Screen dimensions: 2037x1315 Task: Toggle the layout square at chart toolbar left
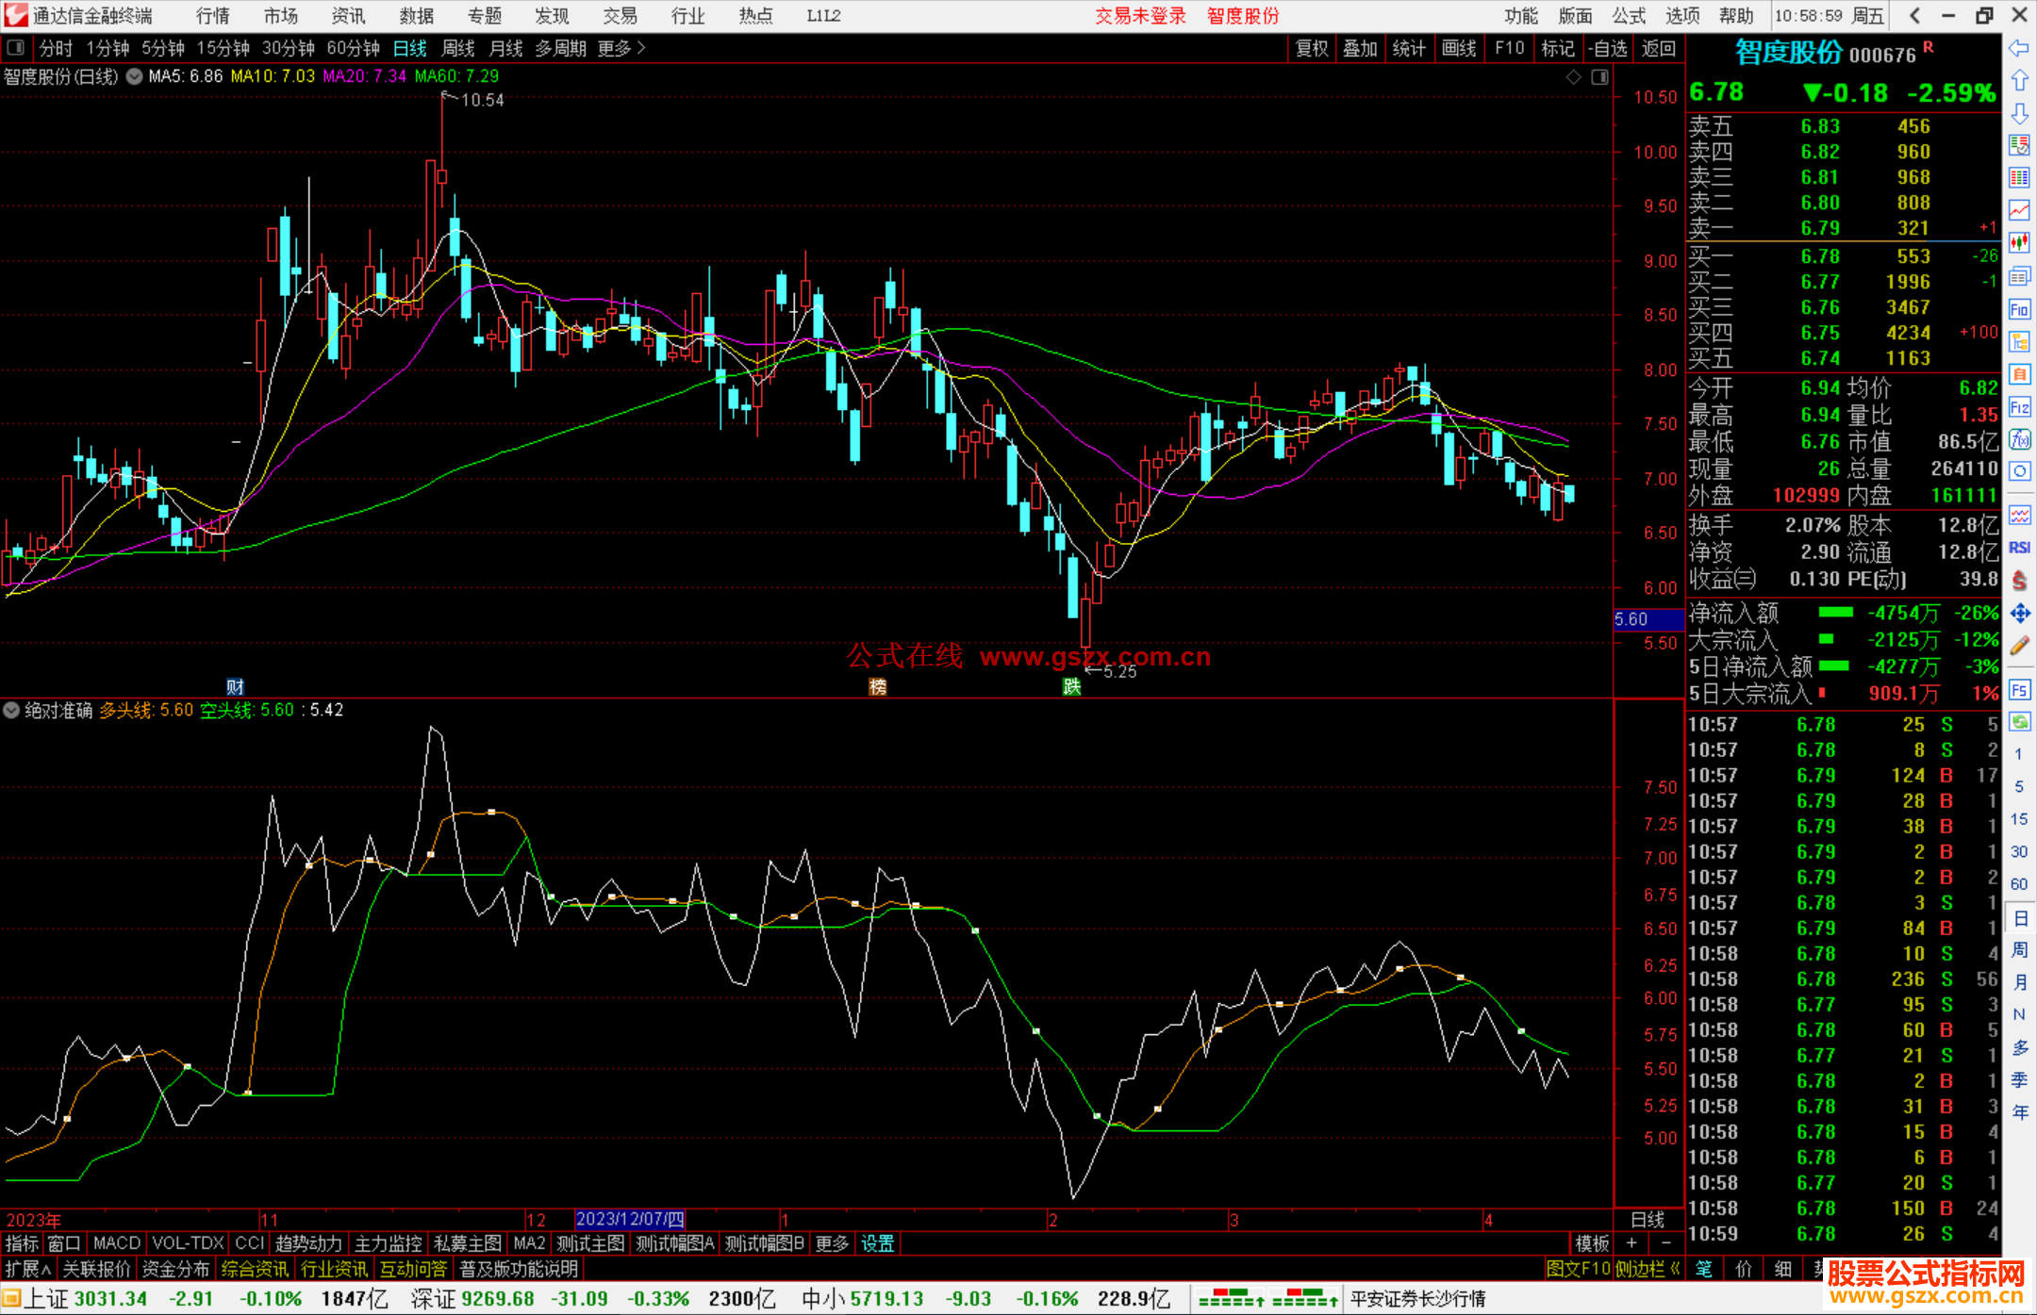[15, 47]
